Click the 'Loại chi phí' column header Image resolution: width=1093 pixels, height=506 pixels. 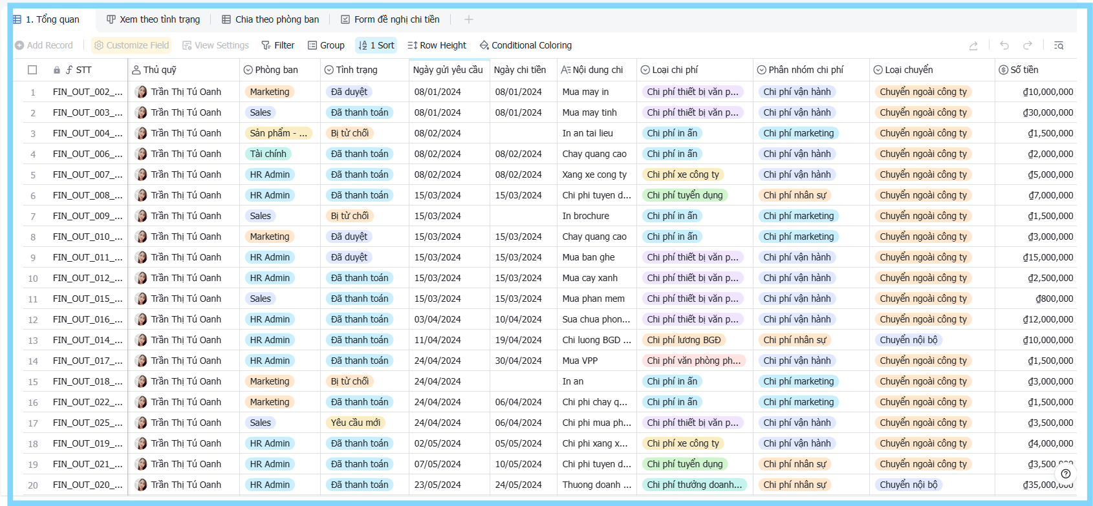695,70
